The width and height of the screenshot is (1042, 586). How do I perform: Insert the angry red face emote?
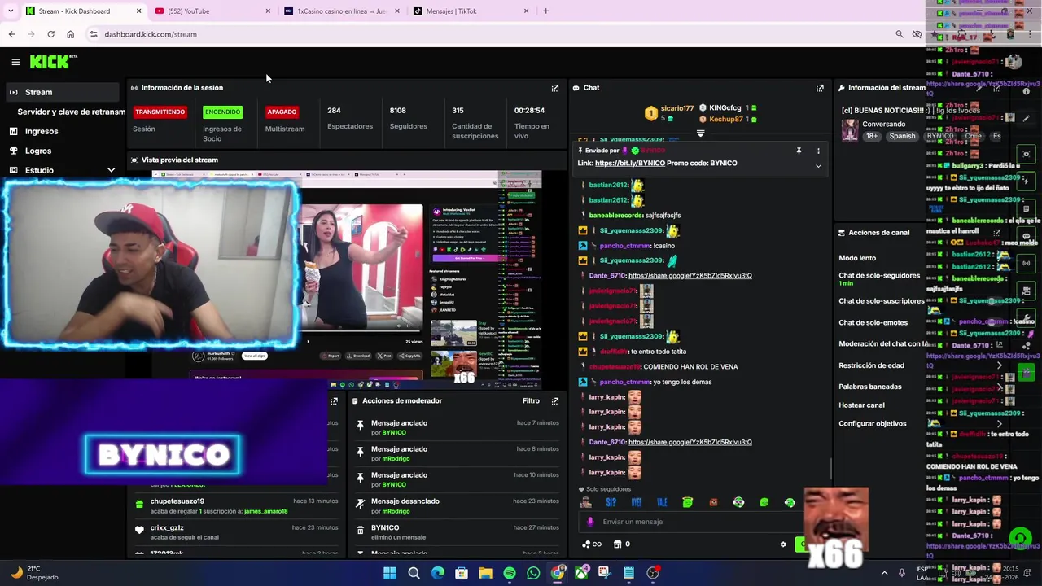click(x=713, y=503)
